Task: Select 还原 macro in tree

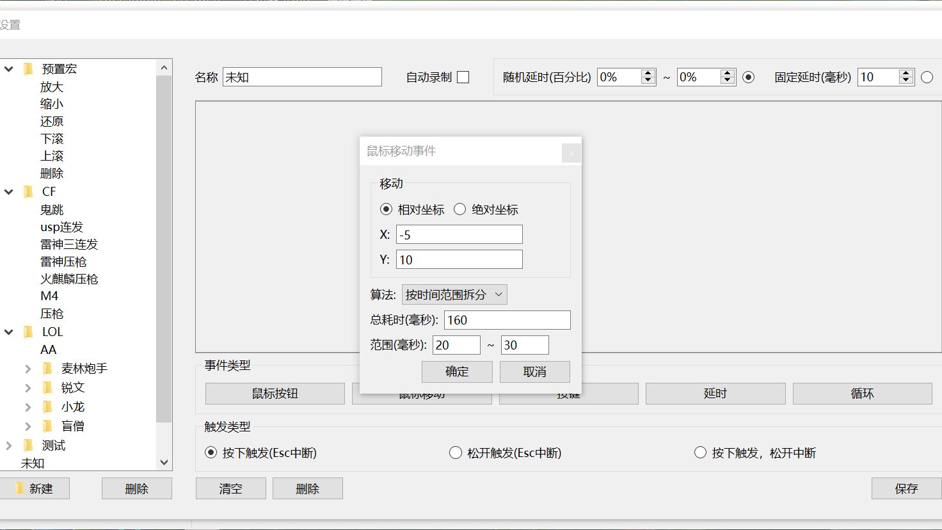Action: [52, 121]
